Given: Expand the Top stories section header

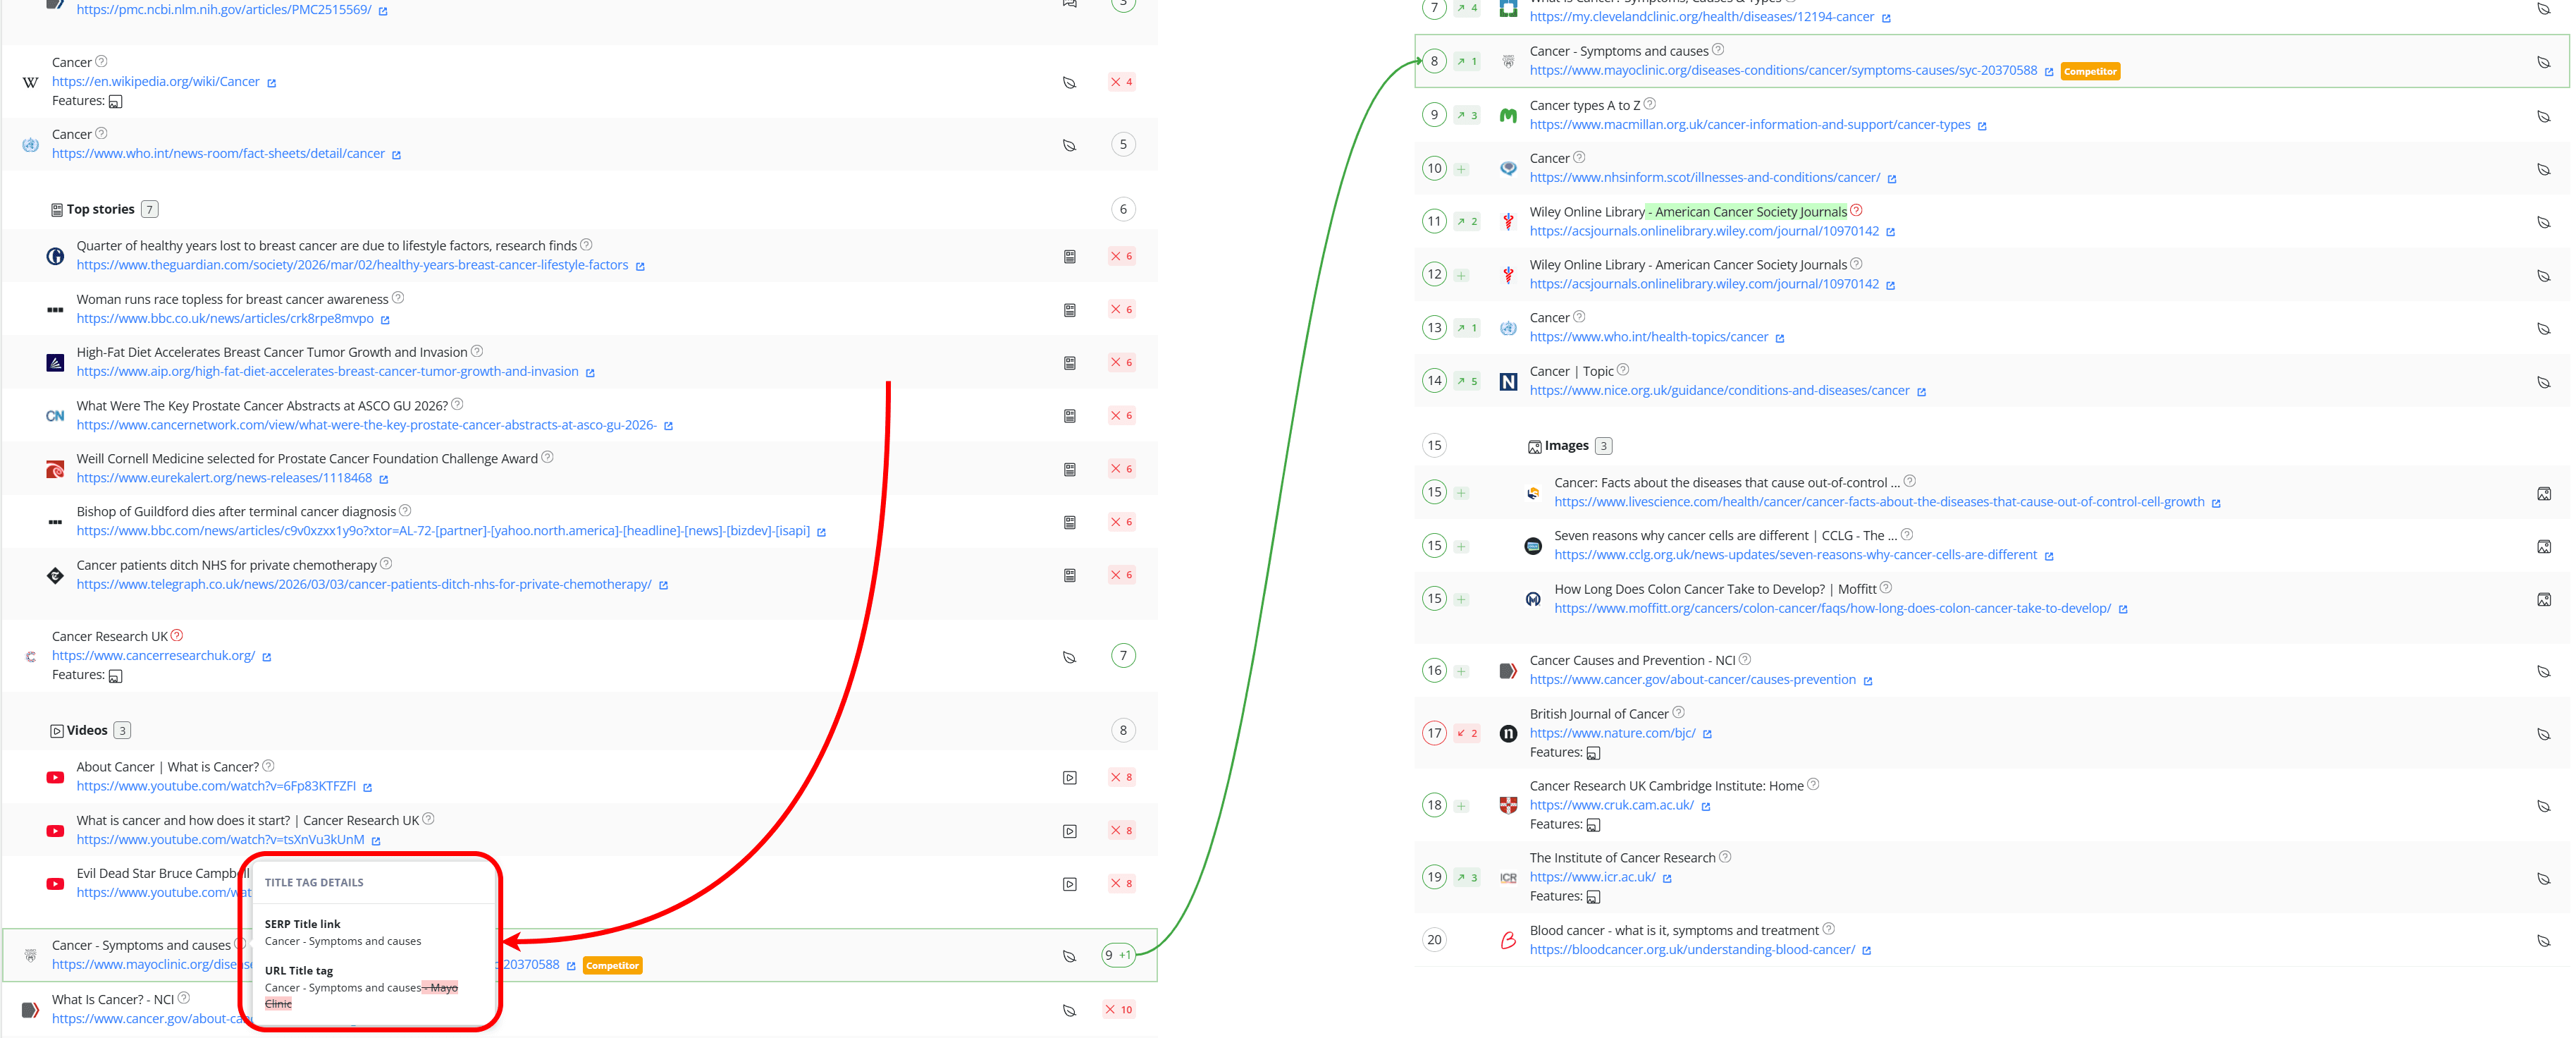Looking at the screenshot, I should [x=100, y=209].
